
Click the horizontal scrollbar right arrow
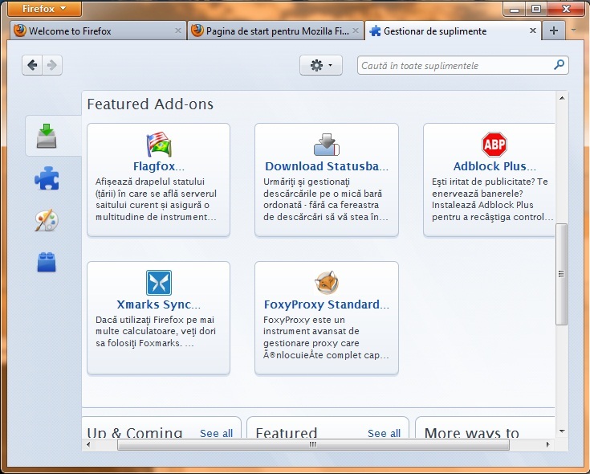click(547, 444)
